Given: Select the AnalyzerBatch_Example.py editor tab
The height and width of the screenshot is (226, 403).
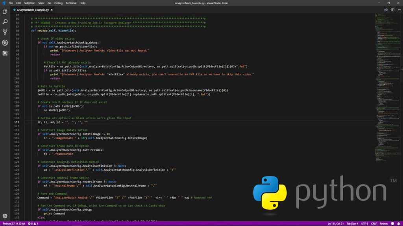Looking at the screenshot, I should click(x=33, y=10).
